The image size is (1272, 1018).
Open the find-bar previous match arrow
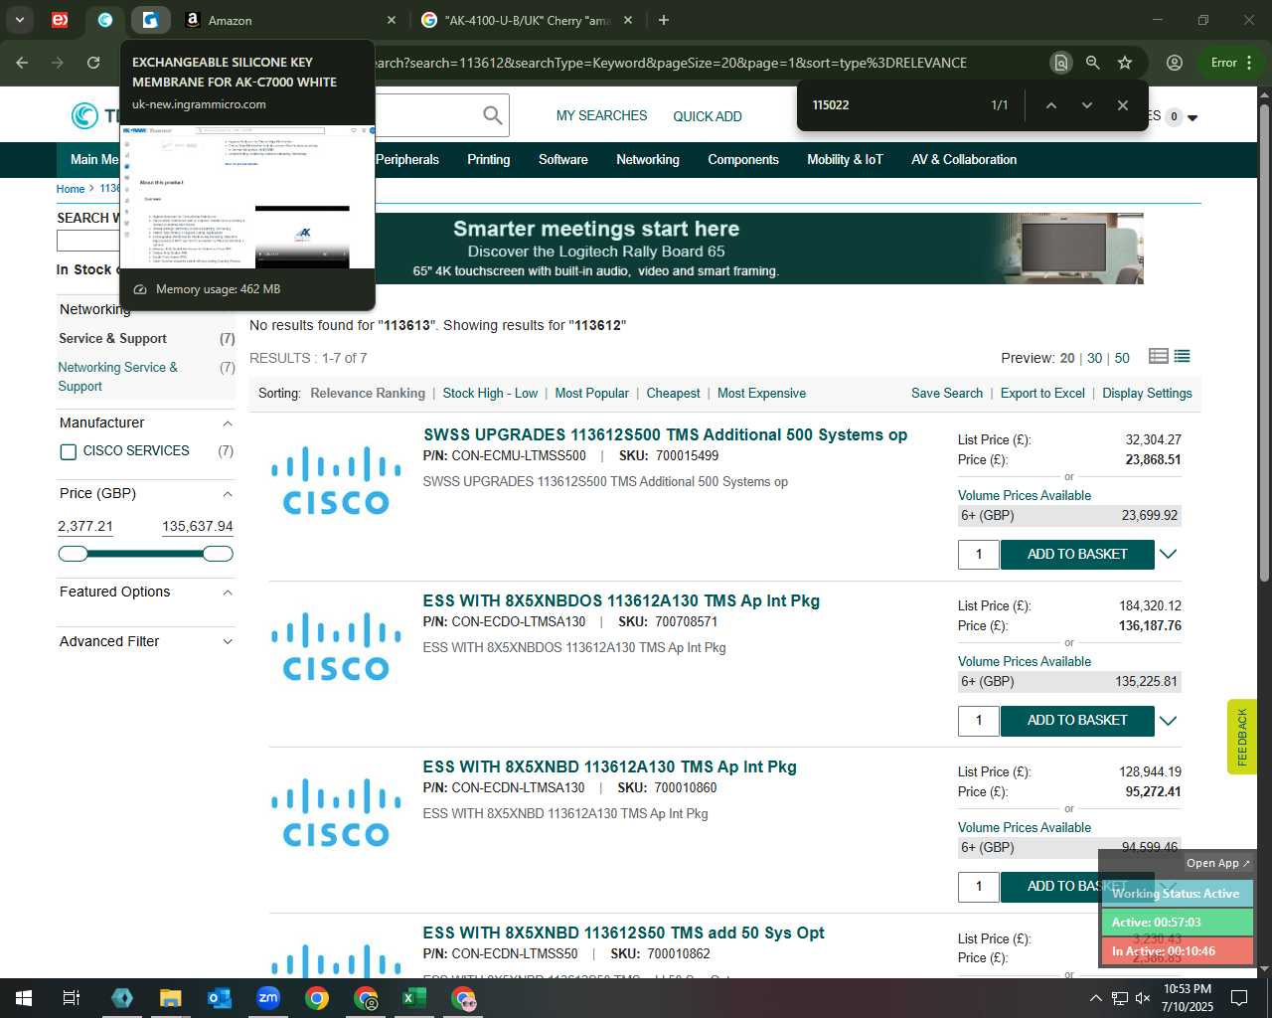click(1050, 105)
